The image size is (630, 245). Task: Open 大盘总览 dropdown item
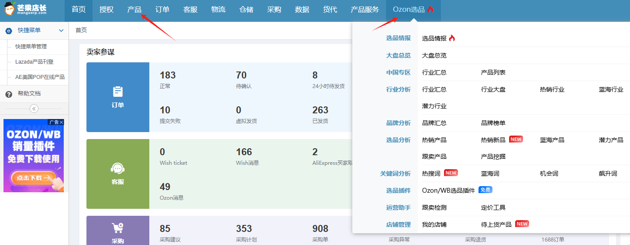pyautogui.click(x=434, y=55)
